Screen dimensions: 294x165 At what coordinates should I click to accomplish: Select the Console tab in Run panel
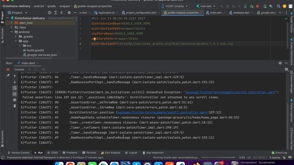pos(19,69)
